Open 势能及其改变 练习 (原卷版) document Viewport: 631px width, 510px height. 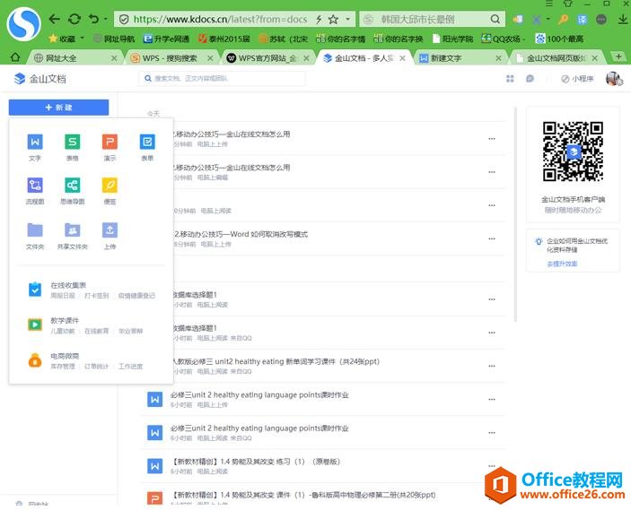click(x=256, y=462)
